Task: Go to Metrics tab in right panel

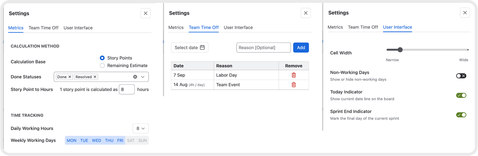Action: point(335,27)
